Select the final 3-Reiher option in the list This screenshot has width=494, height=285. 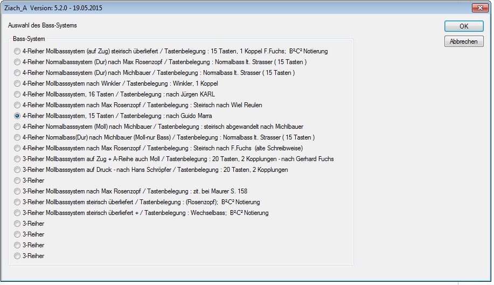tap(18, 256)
